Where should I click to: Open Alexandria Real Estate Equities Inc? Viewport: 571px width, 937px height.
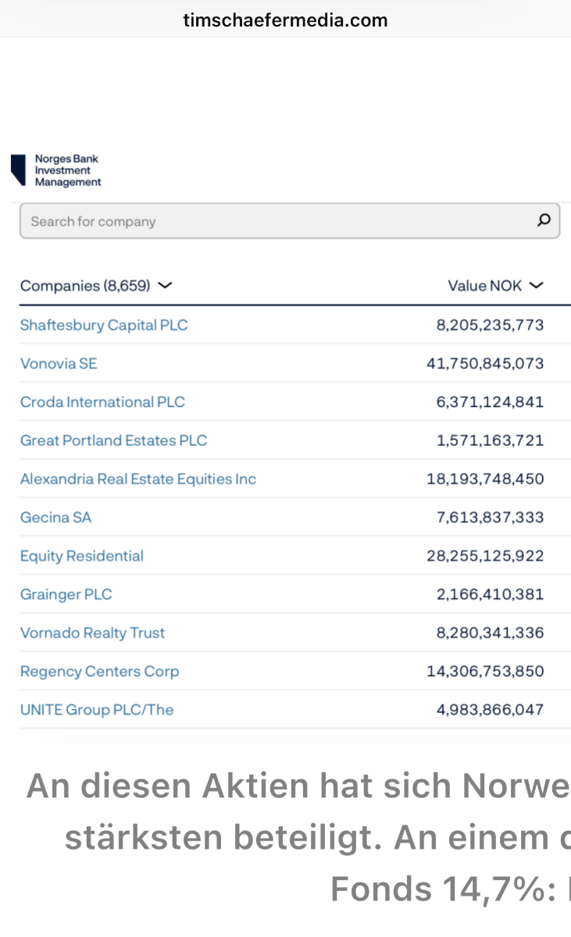click(x=138, y=479)
